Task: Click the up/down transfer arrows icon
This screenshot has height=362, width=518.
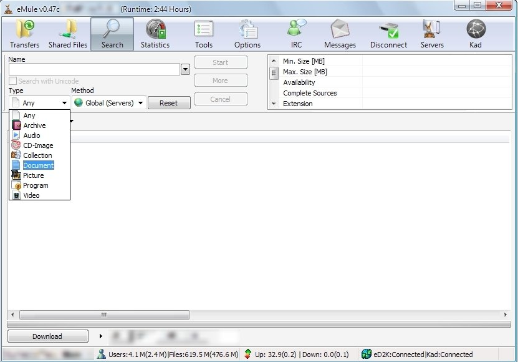Action: click(247, 354)
